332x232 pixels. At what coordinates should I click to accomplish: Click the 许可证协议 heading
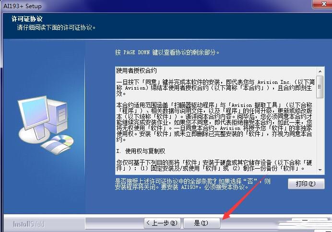pyautogui.click(x=27, y=19)
